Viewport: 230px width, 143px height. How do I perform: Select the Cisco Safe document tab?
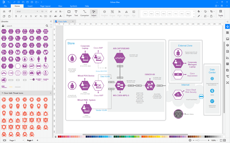click(x=62, y=21)
